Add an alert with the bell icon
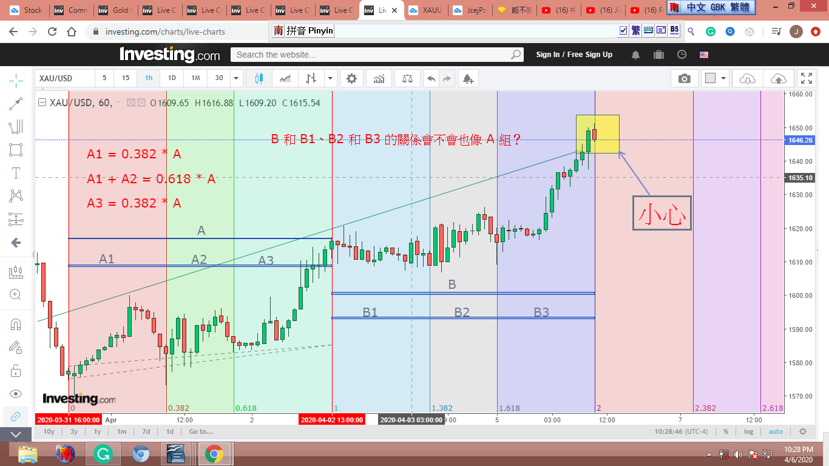This screenshot has width=829, height=466. click(x=467, y=78)
